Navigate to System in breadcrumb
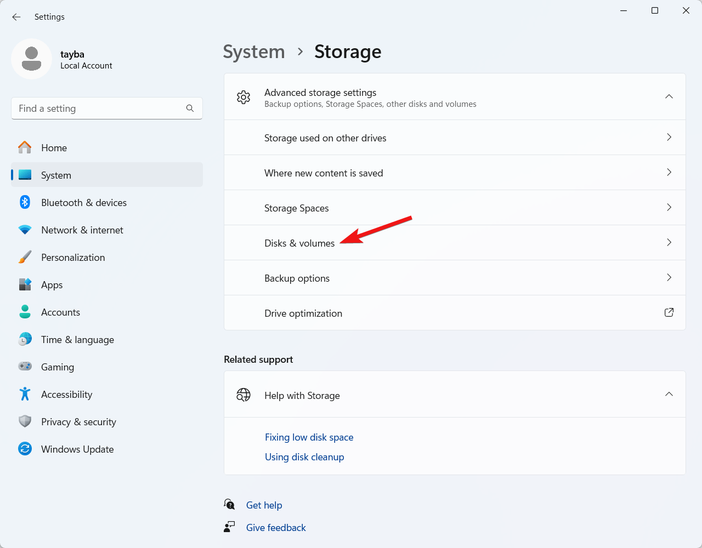Screen dimensions: 702x548 tap(254, 52)
